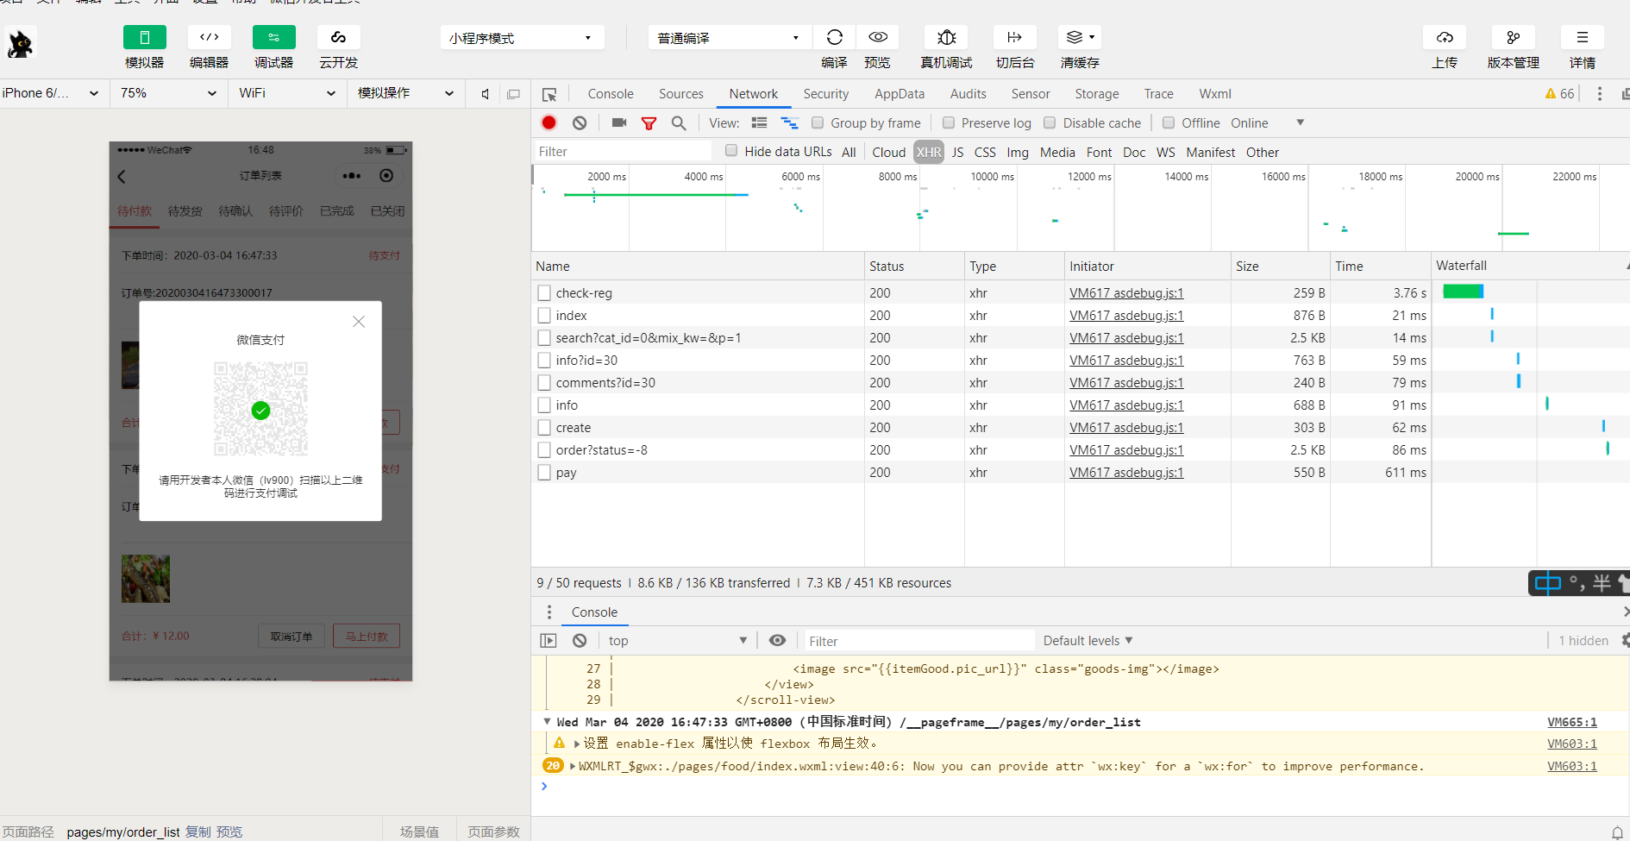1630x841 pixels.
Task: Click in the console Filter field
Action: [x=919, y=640]
